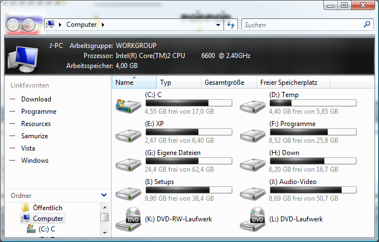
Task: Minimize the Explorer window
Action: tap(331, 6)
